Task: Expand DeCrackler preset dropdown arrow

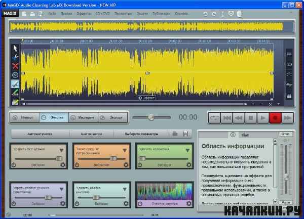Action: click(125, 150)
